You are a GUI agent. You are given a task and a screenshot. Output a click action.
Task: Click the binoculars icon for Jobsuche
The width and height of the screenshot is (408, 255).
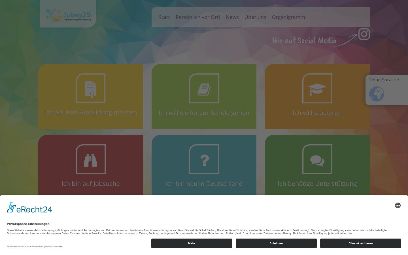pyautogui.click(x=91, y=159)
